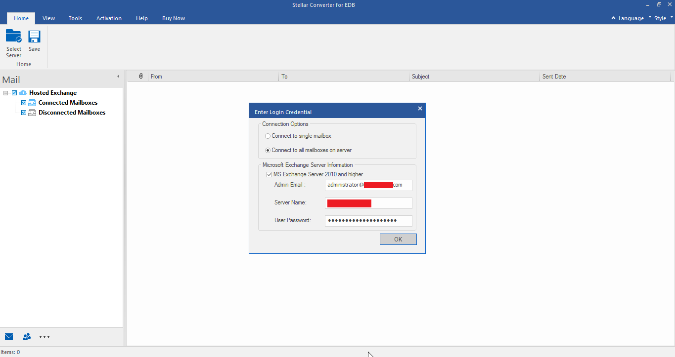Viewport: 675px width, 357px height.
Task: Open the Activation tab
Action: click(109, 18)
